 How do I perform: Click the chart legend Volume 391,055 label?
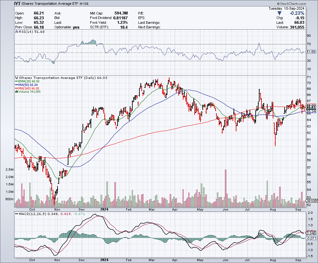click(x=30, y=92)
